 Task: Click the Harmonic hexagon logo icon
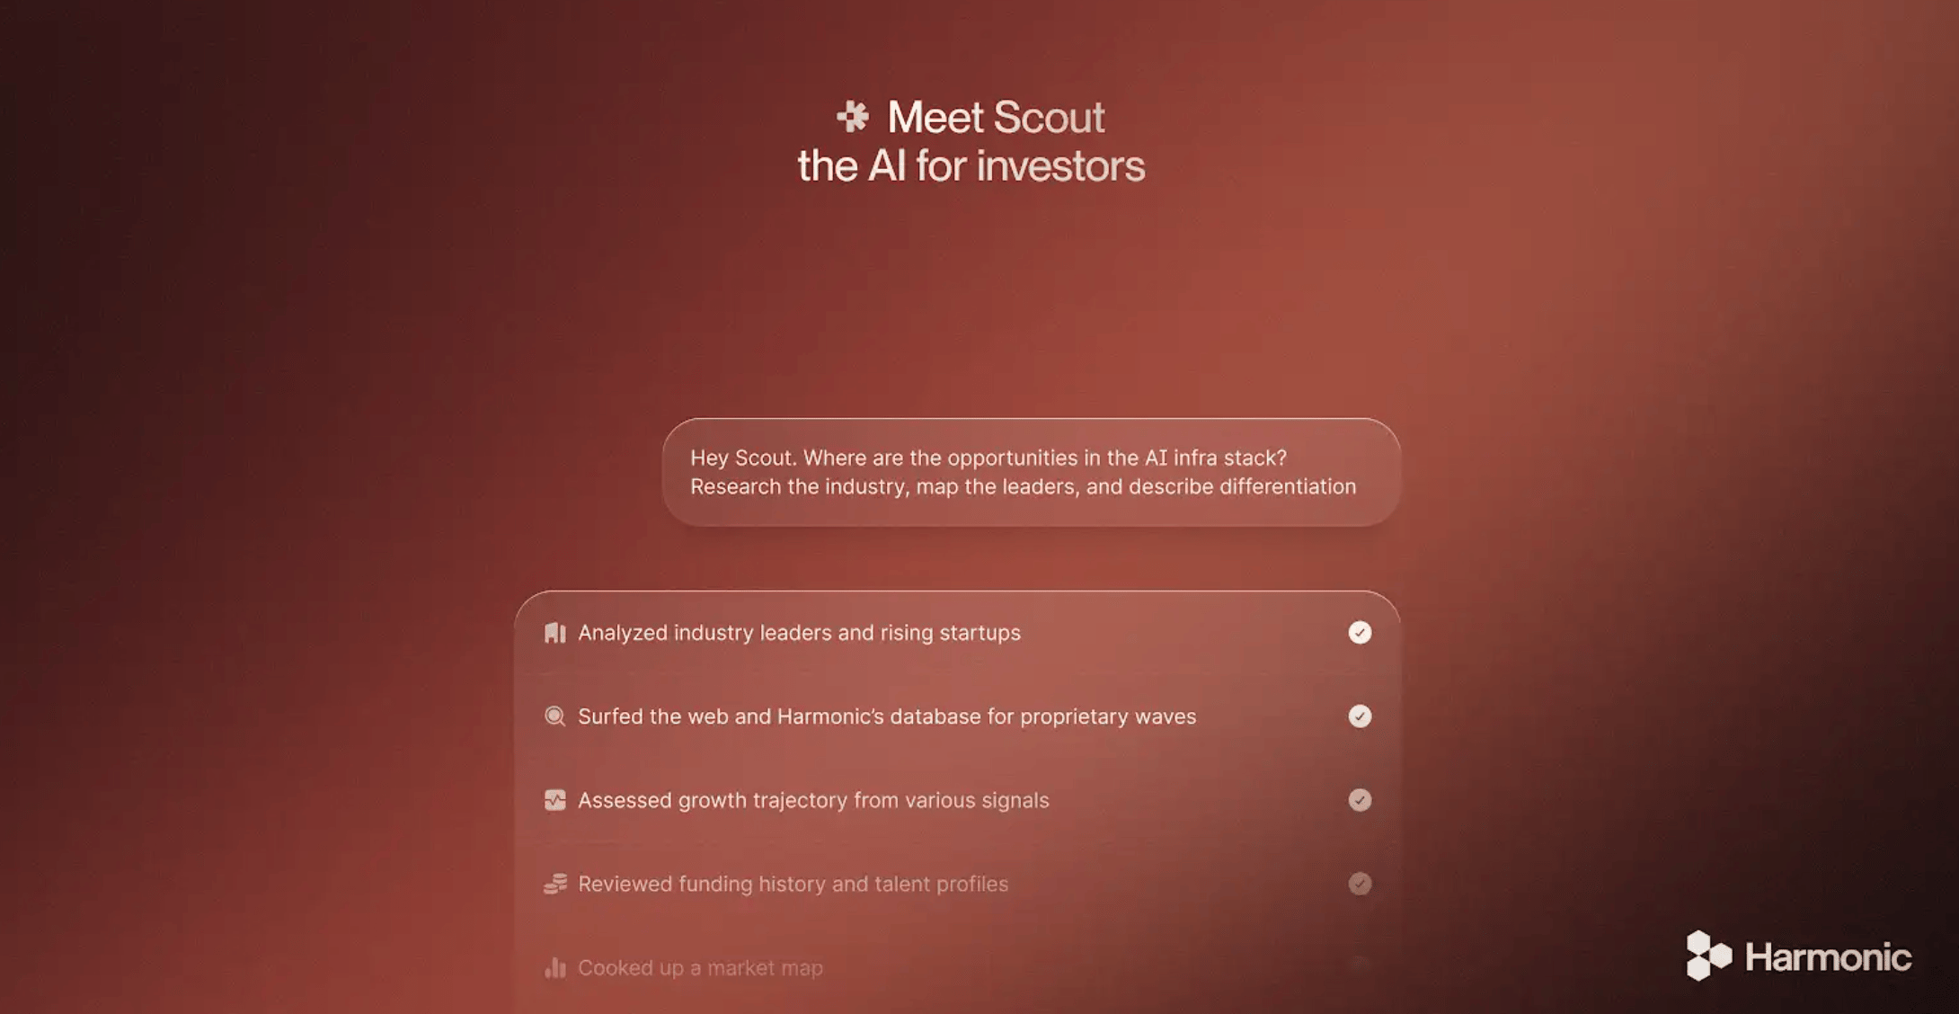1708,955
